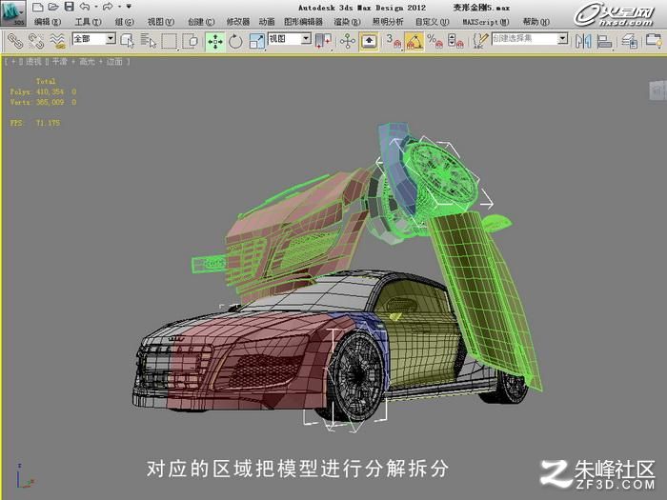The image size is (667, 500).
Task: Open the 照明分析 menu
Action: [x=388, y=21]
